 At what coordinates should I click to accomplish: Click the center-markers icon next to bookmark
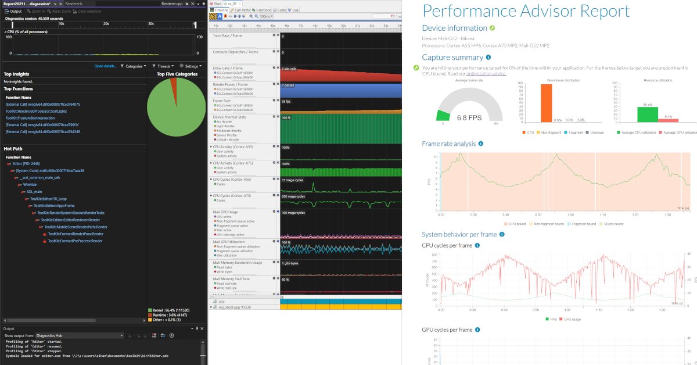[231, 16]
